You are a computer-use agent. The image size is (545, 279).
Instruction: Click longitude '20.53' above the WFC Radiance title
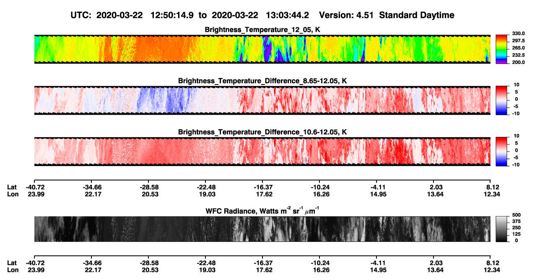[x=149, y=194]
